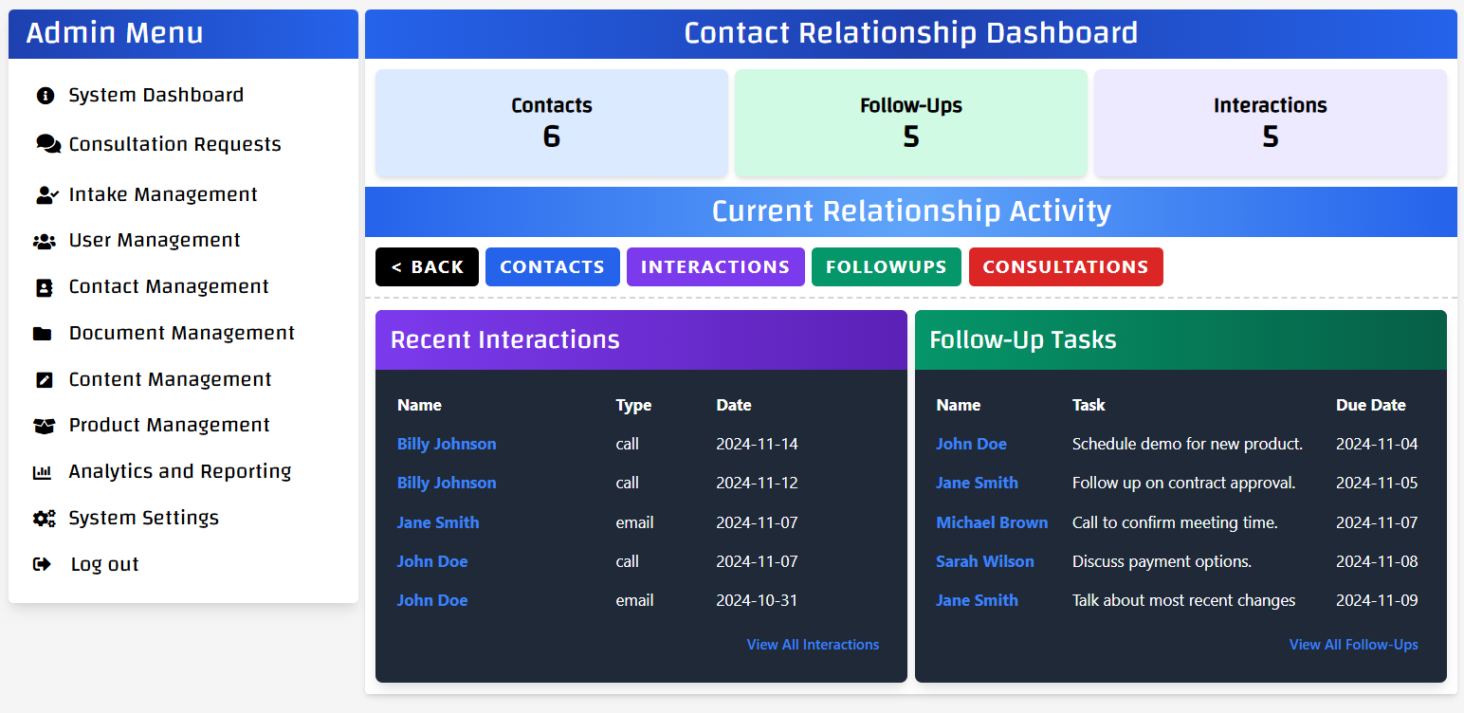This screenshot has width=1464, height=713.
Task: Click task 'Call to confirm meeting time.'
Action: point(1175,522)
